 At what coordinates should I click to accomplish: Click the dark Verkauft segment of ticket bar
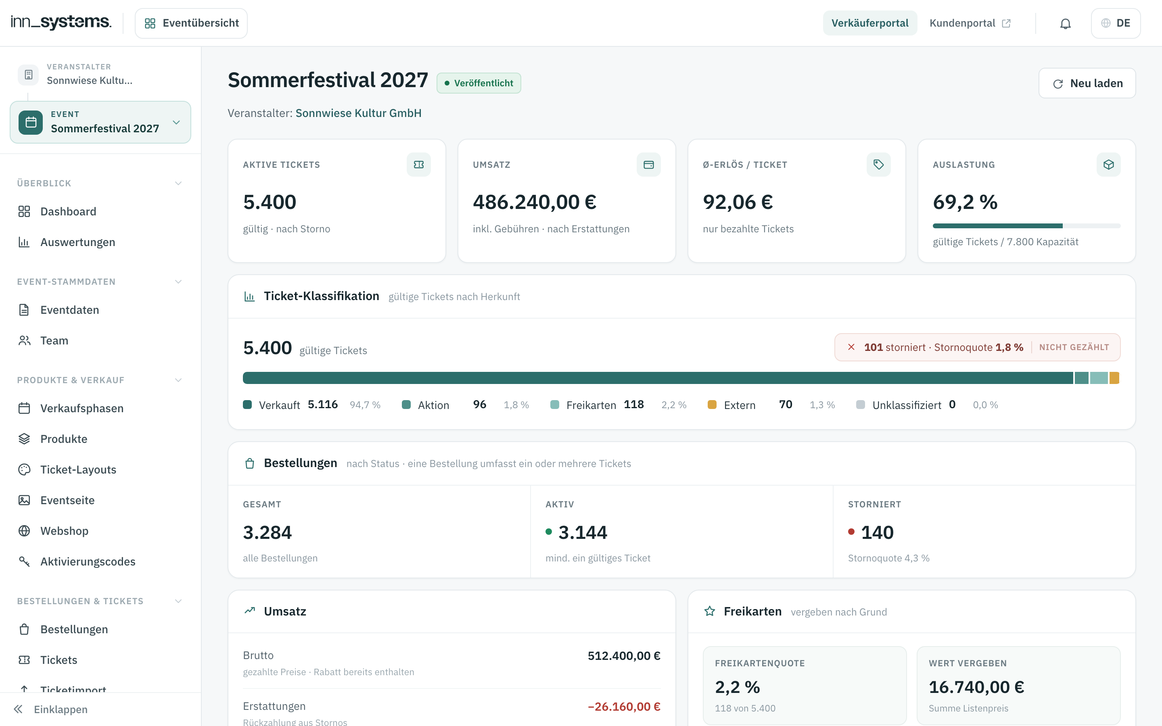pos(658,378)
